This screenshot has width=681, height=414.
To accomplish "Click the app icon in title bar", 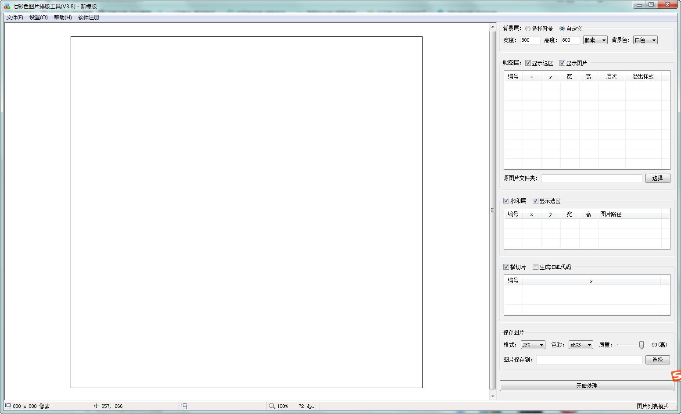I will [7, 6].
